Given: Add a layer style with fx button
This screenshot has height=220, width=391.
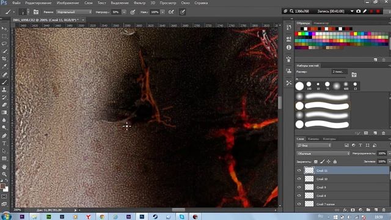Looking at the screenshot, I should click(x=345, y=210).
